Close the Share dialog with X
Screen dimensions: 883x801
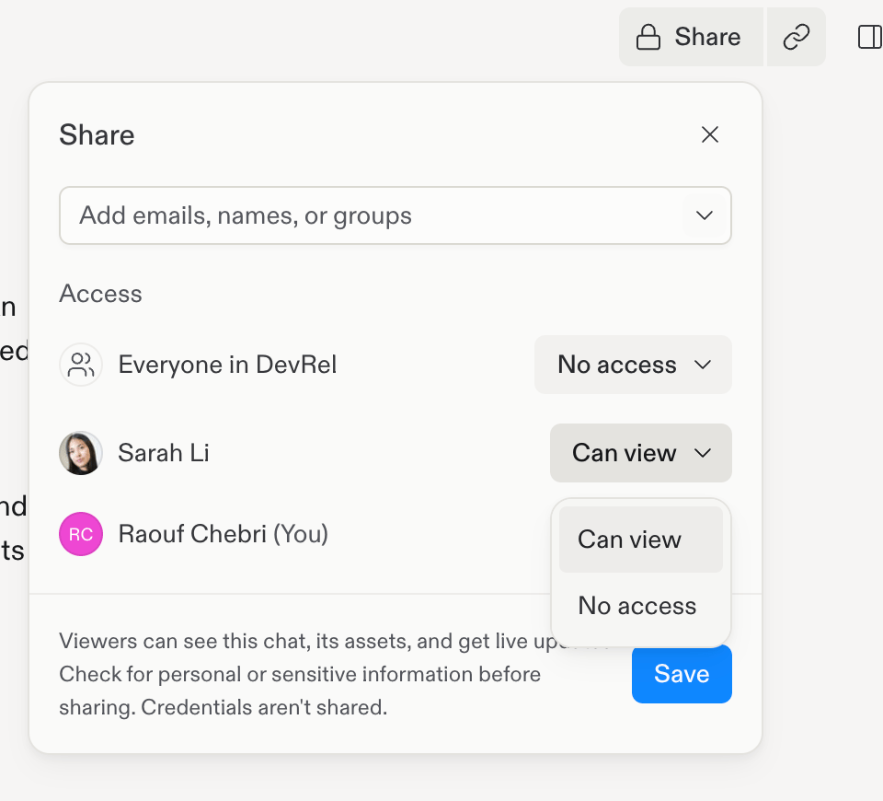710,134
